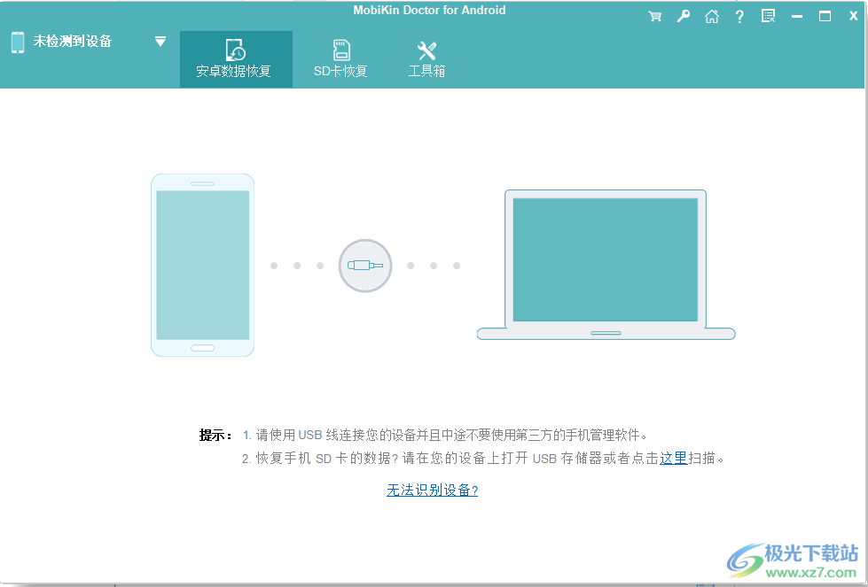Open the 无法识别设备 troubleshooting link
868x587 pixels.
(431, 489)
